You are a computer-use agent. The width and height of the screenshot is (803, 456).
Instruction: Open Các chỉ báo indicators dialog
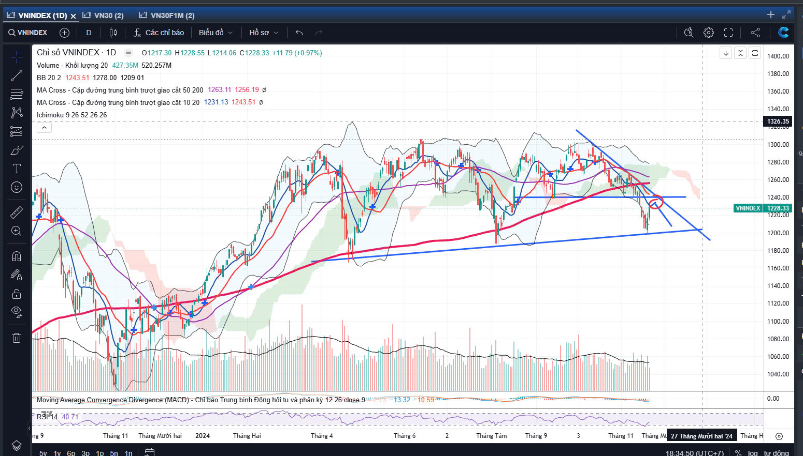pyautogui.click(x=159, y=33)
